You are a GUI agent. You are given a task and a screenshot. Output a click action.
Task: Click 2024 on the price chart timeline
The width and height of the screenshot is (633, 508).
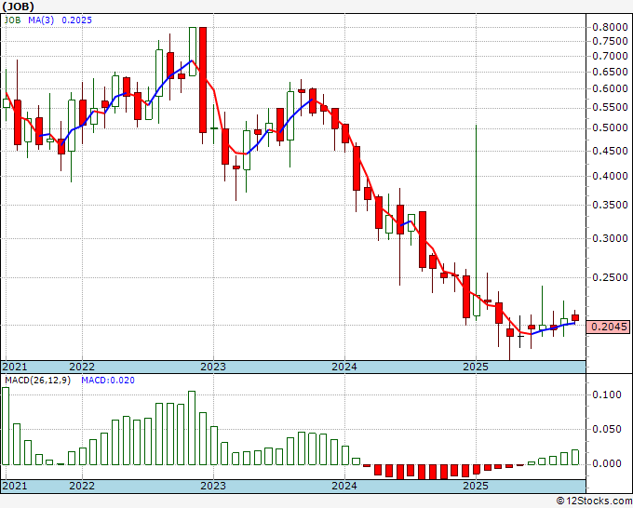[x=344, y=367]
